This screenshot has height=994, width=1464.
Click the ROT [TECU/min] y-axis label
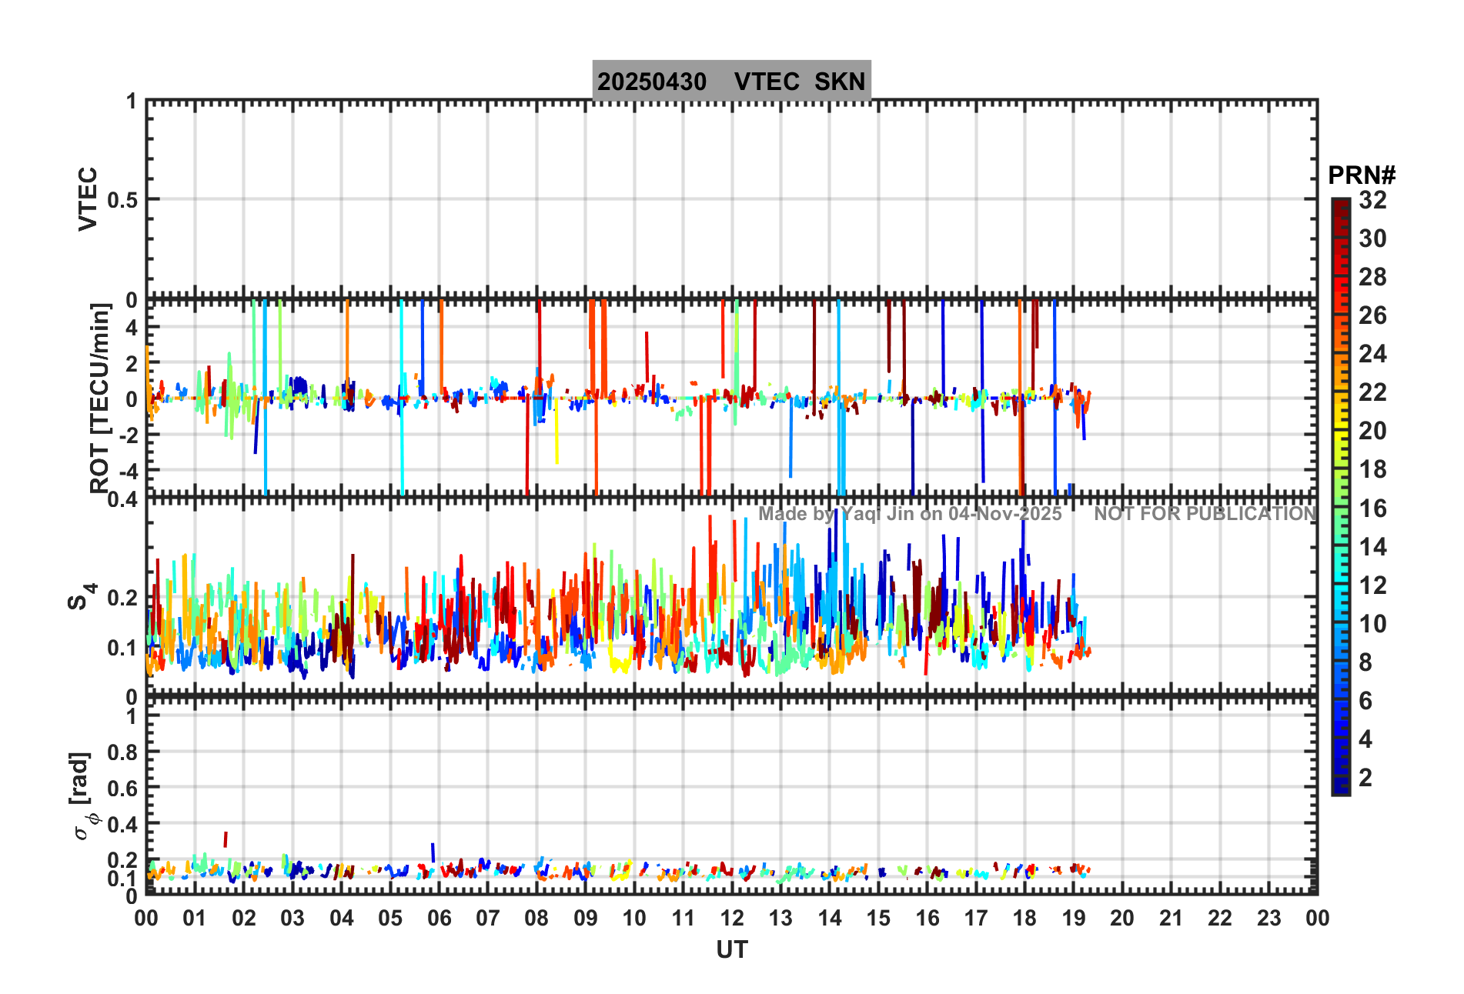tap(100, 398)
